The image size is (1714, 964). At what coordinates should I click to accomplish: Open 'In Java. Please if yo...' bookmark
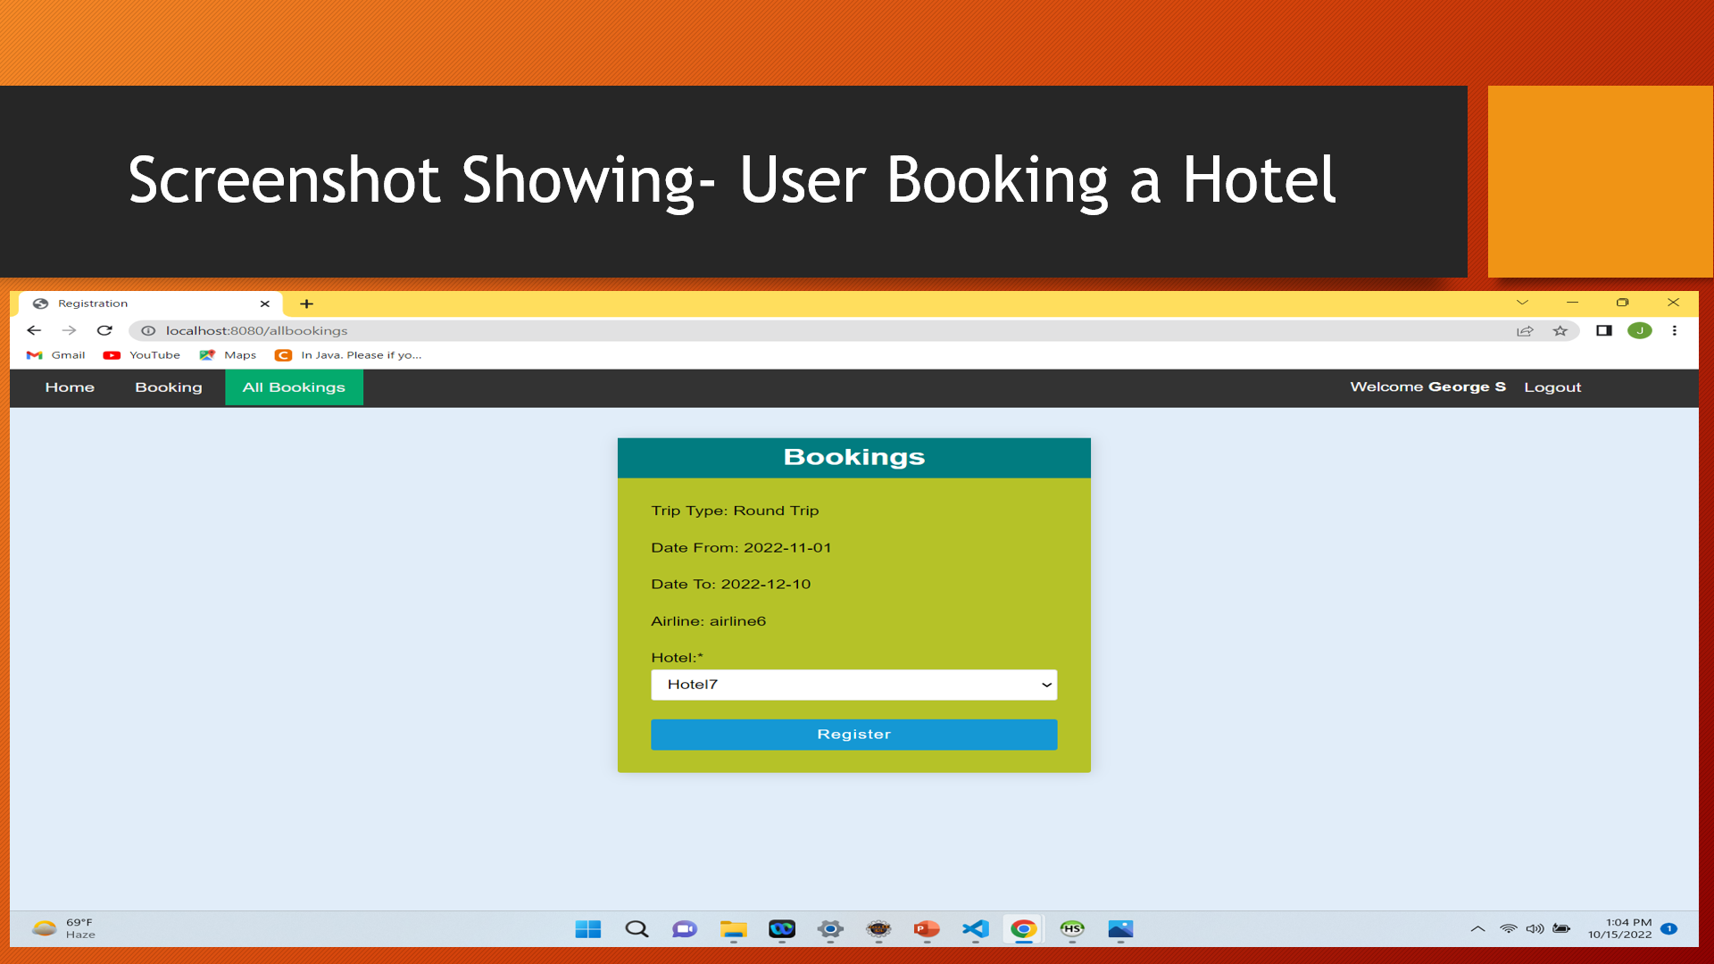point(349,355)
